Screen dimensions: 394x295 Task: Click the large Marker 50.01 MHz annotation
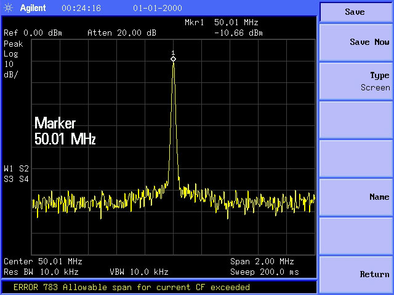pos(65,131)
